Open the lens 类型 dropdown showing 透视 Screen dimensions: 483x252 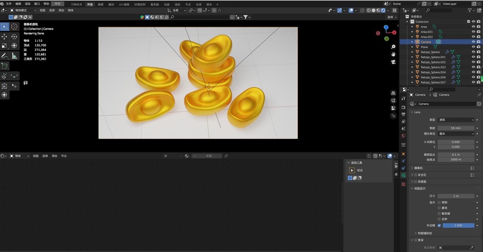pos(456,120)
